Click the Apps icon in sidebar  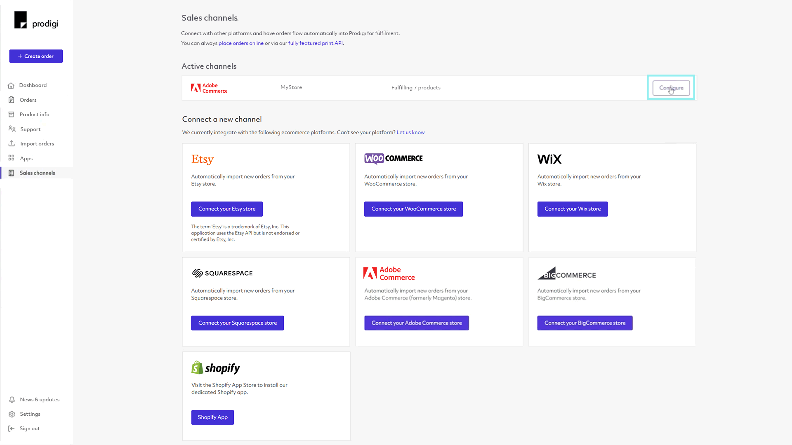coord(12,158)
